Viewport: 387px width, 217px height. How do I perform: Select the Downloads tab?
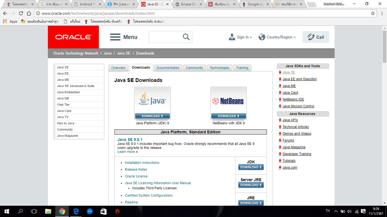pyautogui.click(x=141, y=68)
